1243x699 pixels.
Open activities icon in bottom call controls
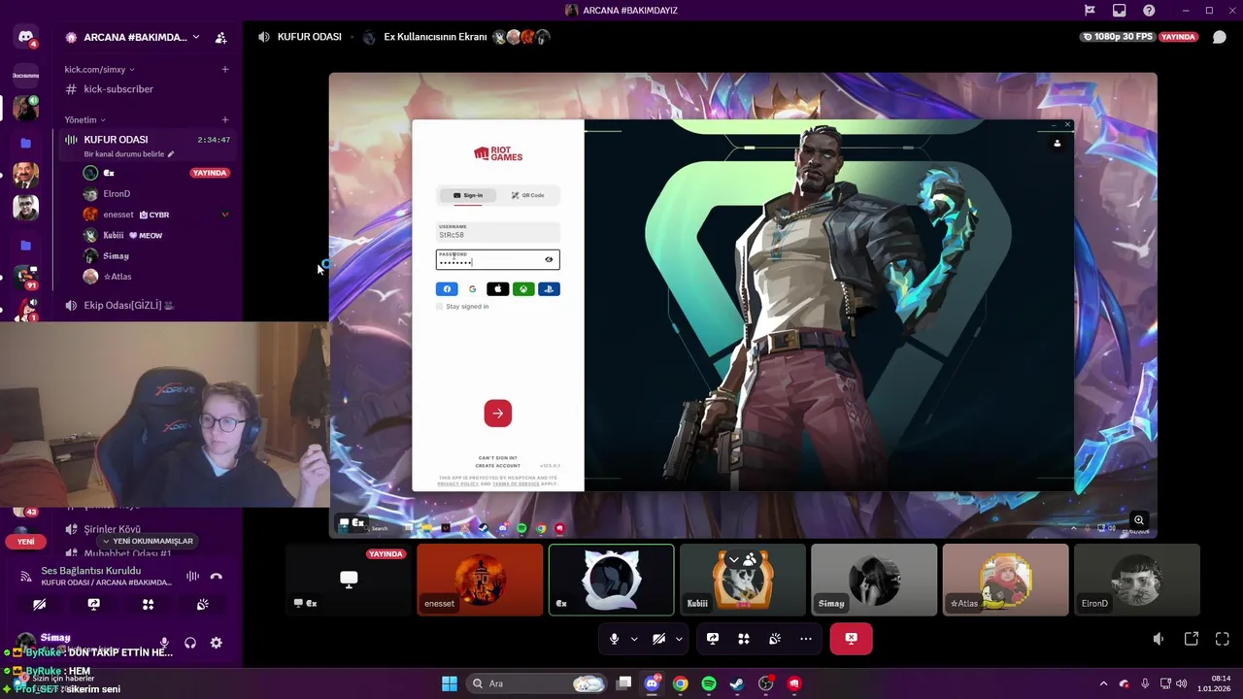[x=744, y=639]
